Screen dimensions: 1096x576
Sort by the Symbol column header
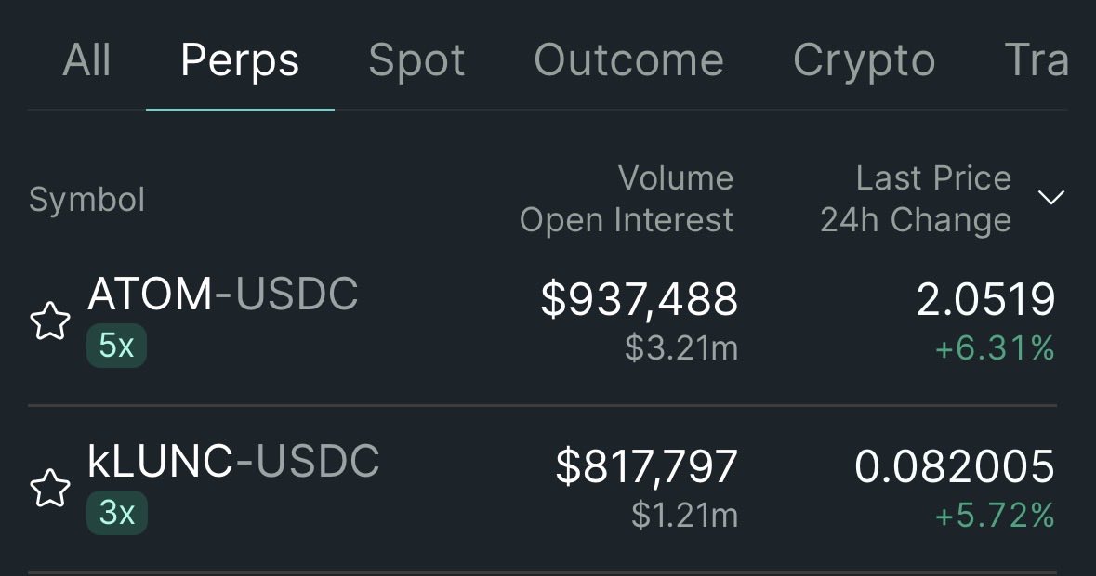coord(86,200)
